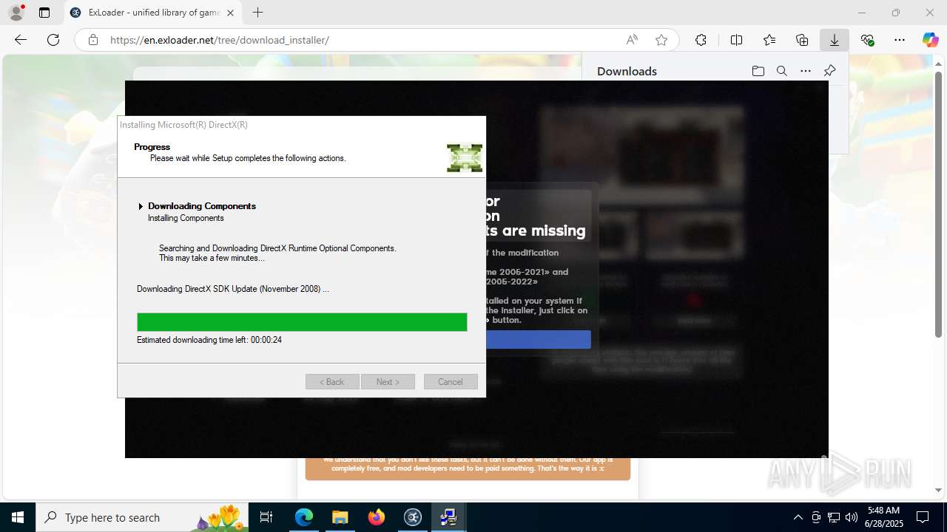View site information lock icon
947x532 pixels.
(x=93, y=40)
